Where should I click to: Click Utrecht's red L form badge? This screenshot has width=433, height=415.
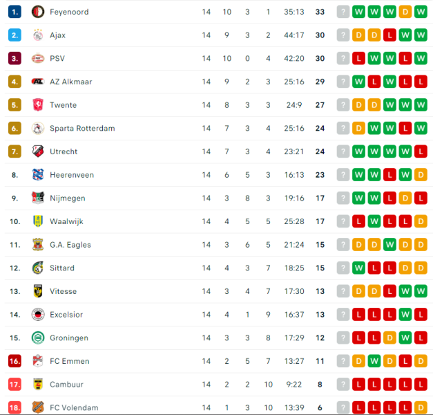423,151
